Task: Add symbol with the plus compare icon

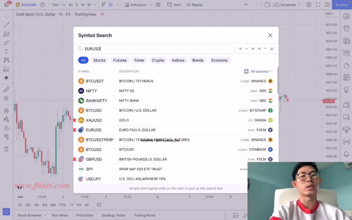Action: [42, 5]
